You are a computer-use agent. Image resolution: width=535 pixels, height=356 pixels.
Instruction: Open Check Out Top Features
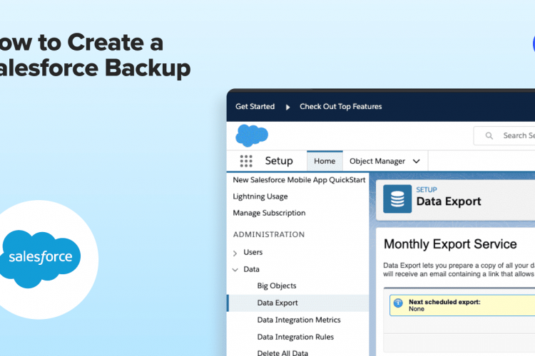340,107
